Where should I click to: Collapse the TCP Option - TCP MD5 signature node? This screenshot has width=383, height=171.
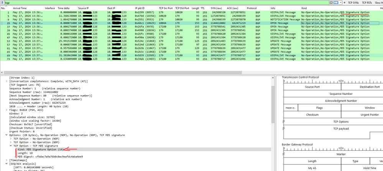pyautogui.click(x=11, y=146)
